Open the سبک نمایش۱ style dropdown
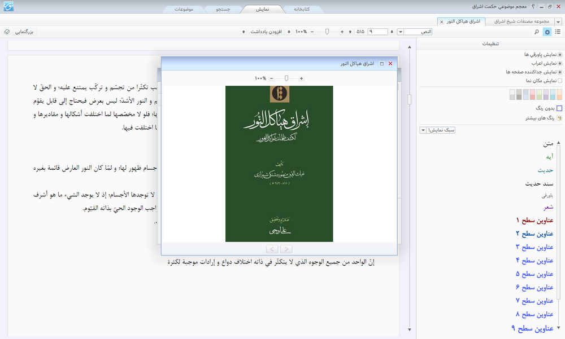Image resolution: width=565 pixels, height=339 pixels. pyautogui.click(x=423, y=130)
